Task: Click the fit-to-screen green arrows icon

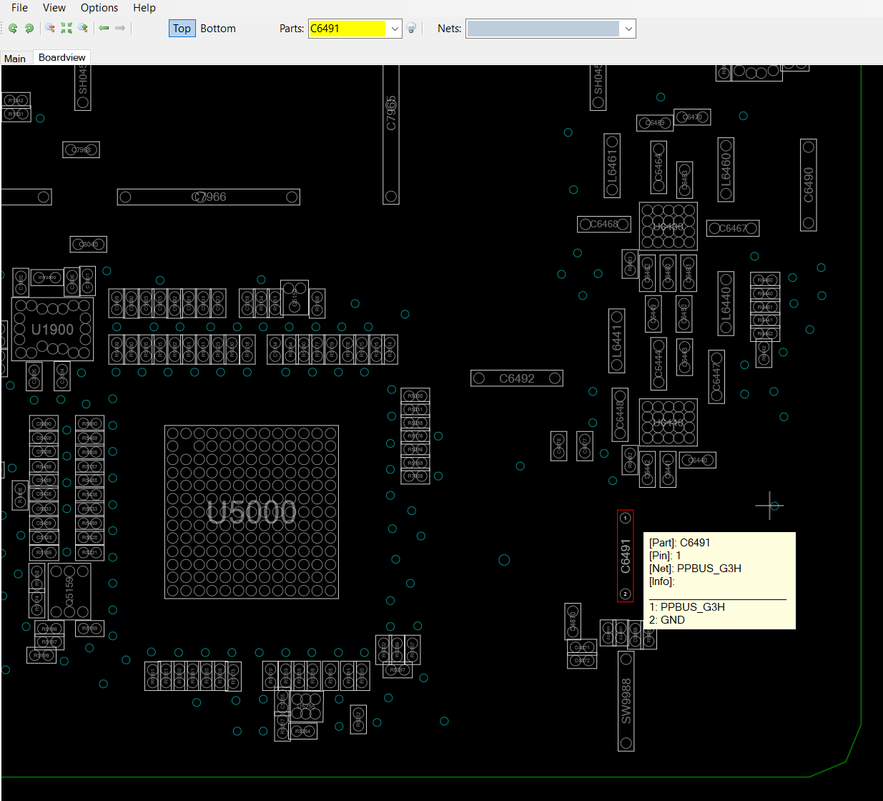Action: pos(66,29)
